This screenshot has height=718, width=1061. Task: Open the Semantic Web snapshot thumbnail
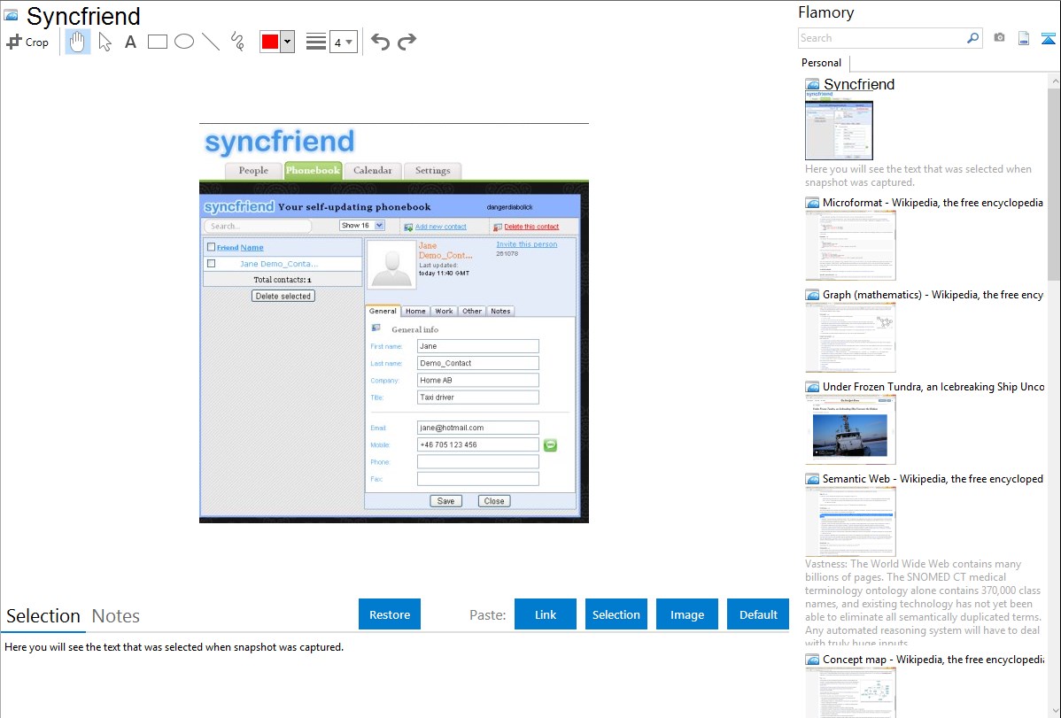point(850,521)
